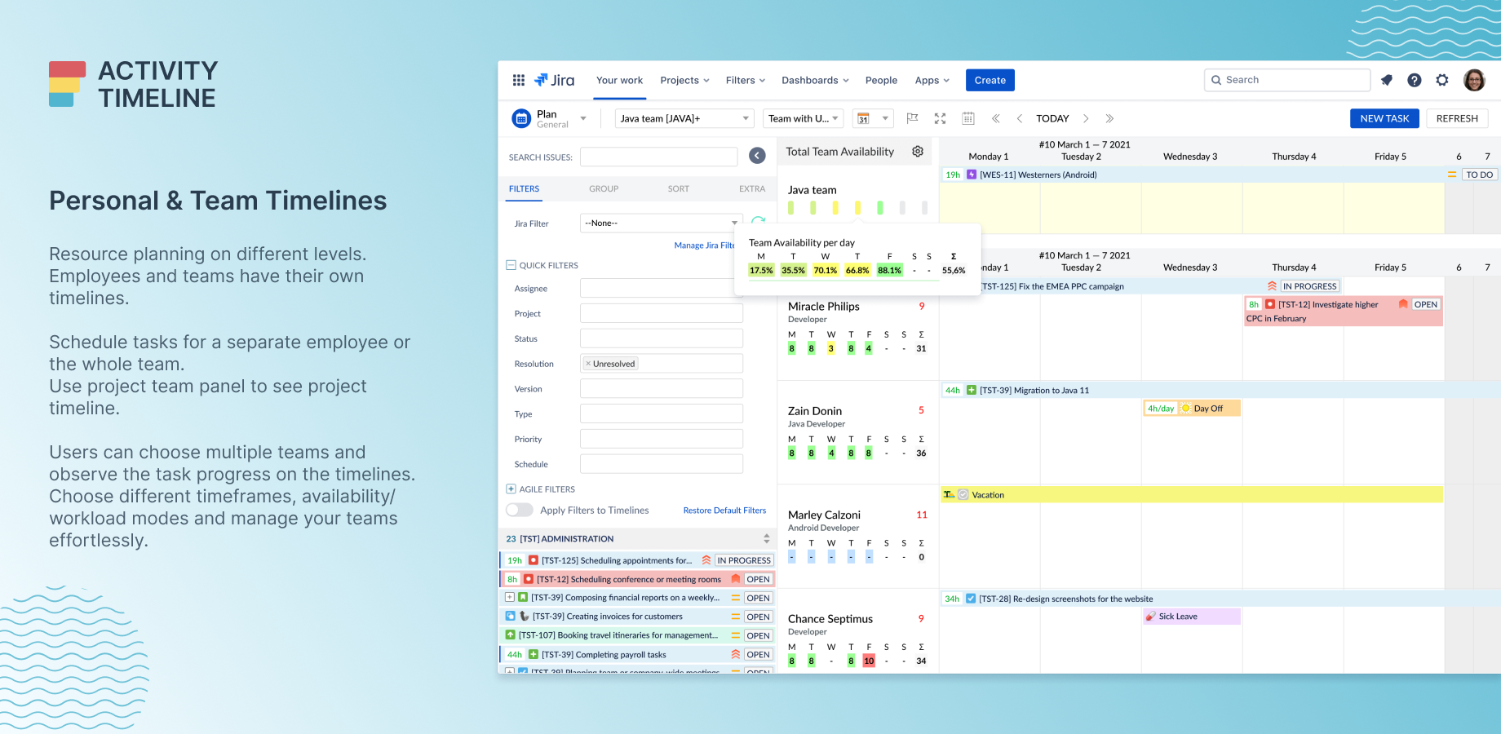This screenshot has width=1501, height=734.
Task: Open Manage Jira Filters link
Action: [705, 245]
